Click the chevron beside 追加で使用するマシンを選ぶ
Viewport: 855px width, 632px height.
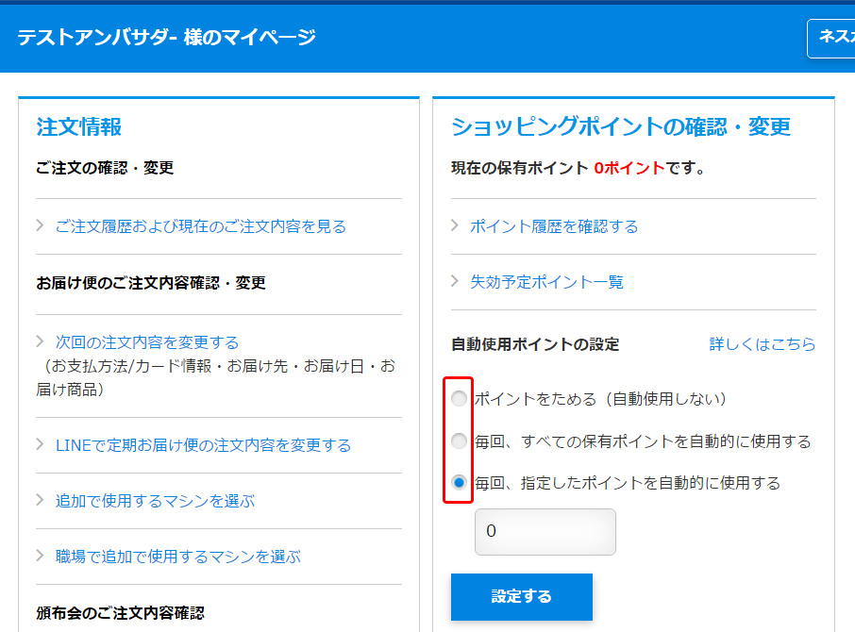(40, 500)
